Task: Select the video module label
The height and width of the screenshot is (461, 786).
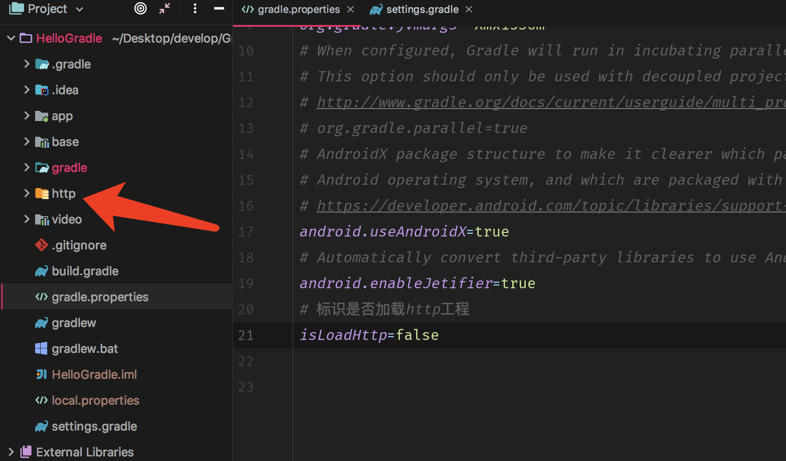Action: click(67, 219)
